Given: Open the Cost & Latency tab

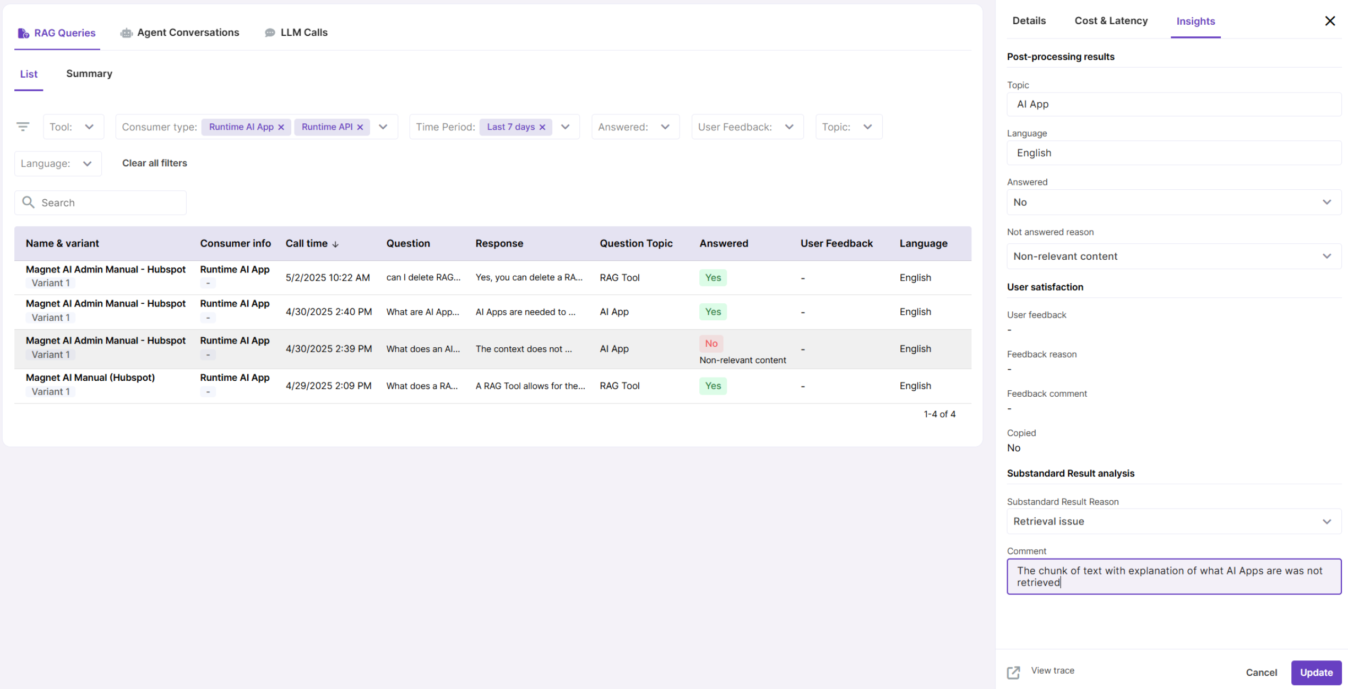Looking at the screenshot, I should (1111, 21).
